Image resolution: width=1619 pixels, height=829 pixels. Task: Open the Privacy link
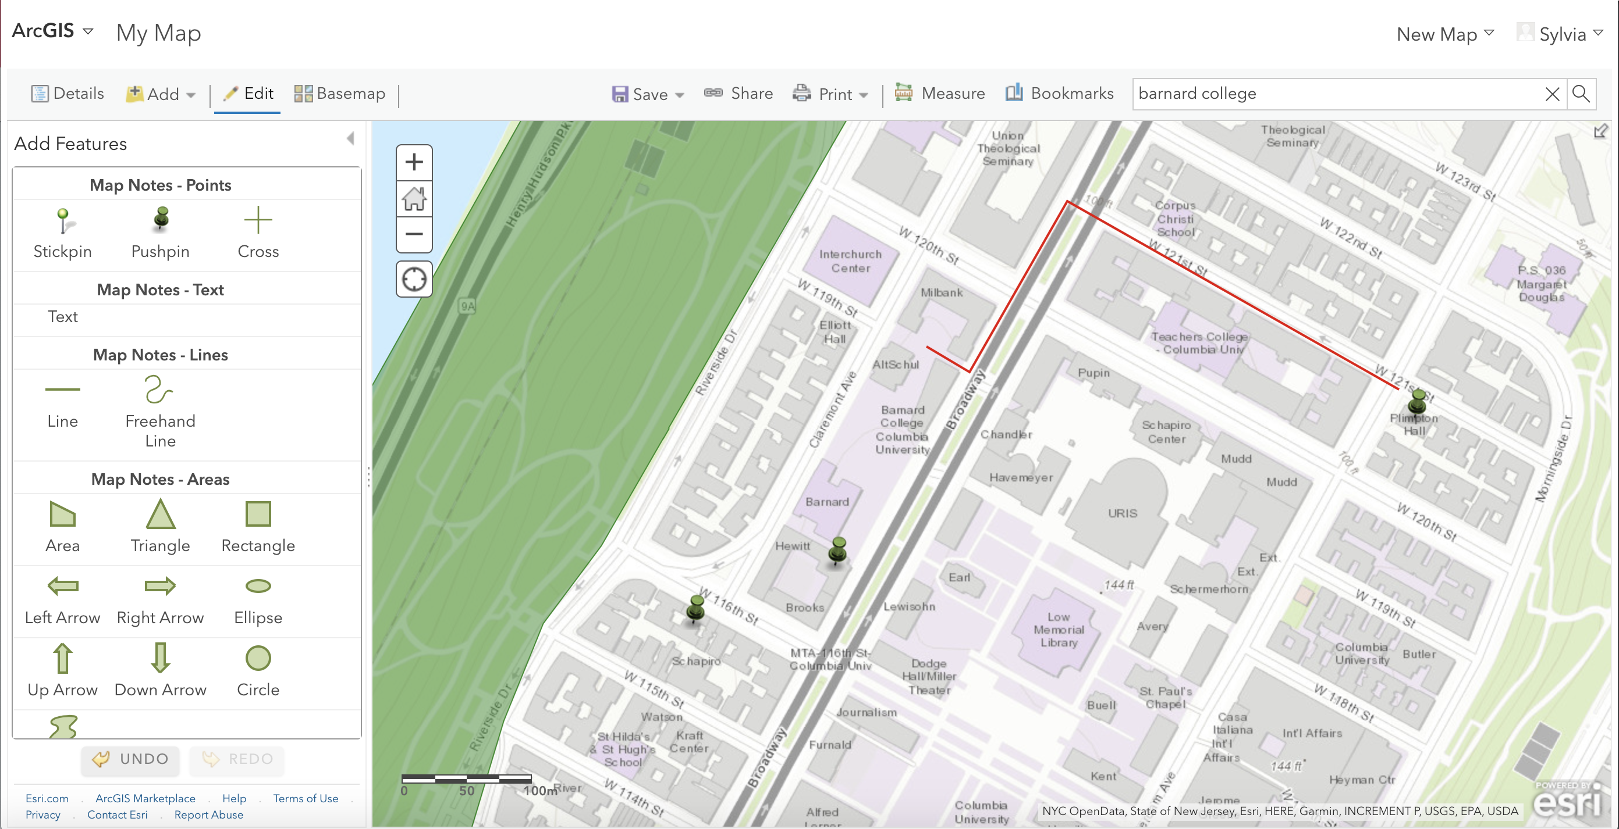(42, 814)
